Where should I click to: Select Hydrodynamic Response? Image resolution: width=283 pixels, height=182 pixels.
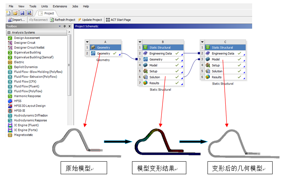click(30, 120)
